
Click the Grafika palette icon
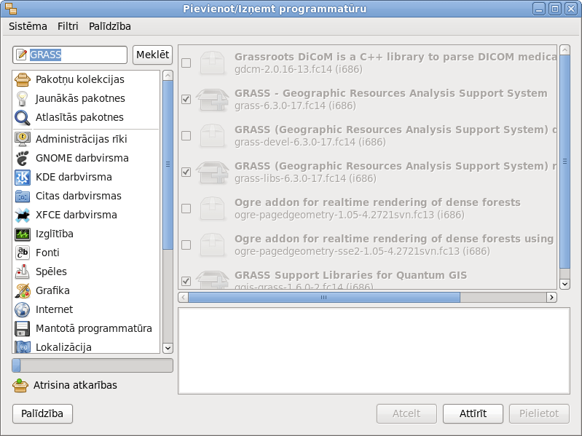(23, 290)
